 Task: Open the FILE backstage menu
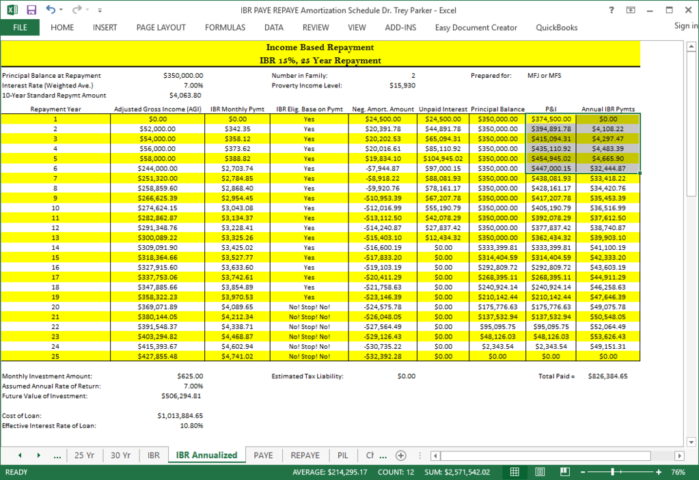click(20, 27)
